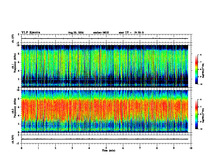Click the -7 label on ch.1 colorbar
Image resolution: width=215 pixels, height=166 pixels.
point(200,62)
